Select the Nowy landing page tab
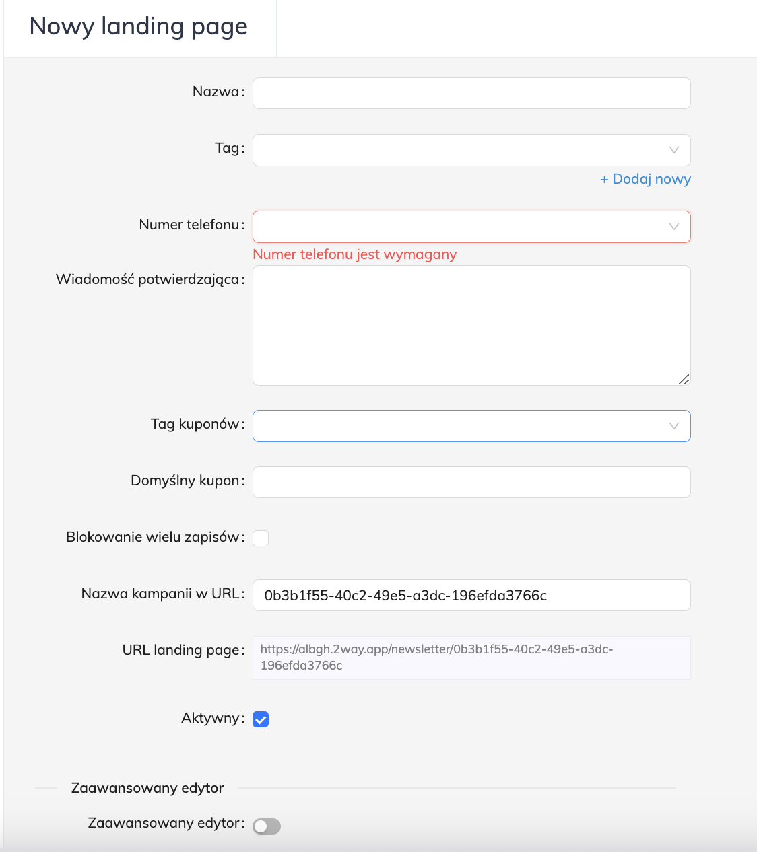 click(x=139, y=27)
